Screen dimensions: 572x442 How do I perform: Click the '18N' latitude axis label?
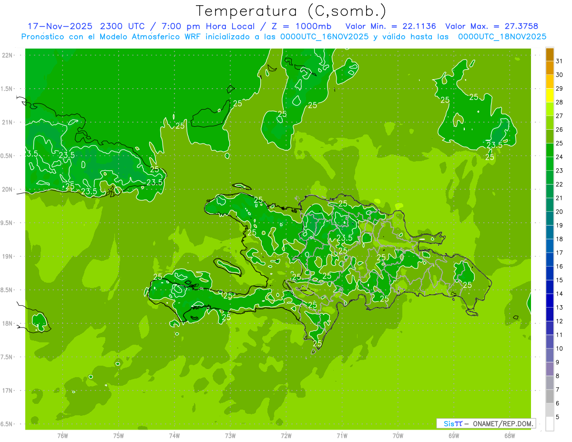coord(7,323)
